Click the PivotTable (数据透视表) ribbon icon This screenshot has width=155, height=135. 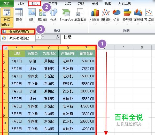[7, 12]
